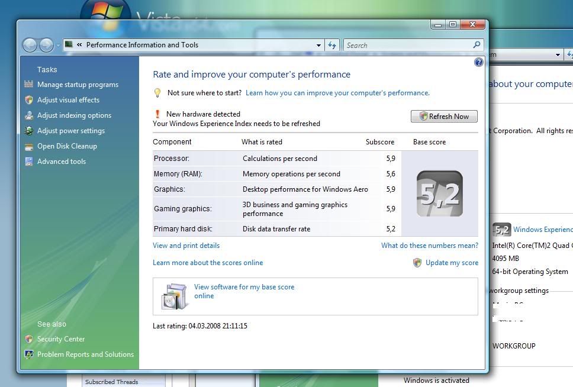Click the New hardware detected exclamation icon
This screenshot has height=387, width=573.
pos(157,114)
